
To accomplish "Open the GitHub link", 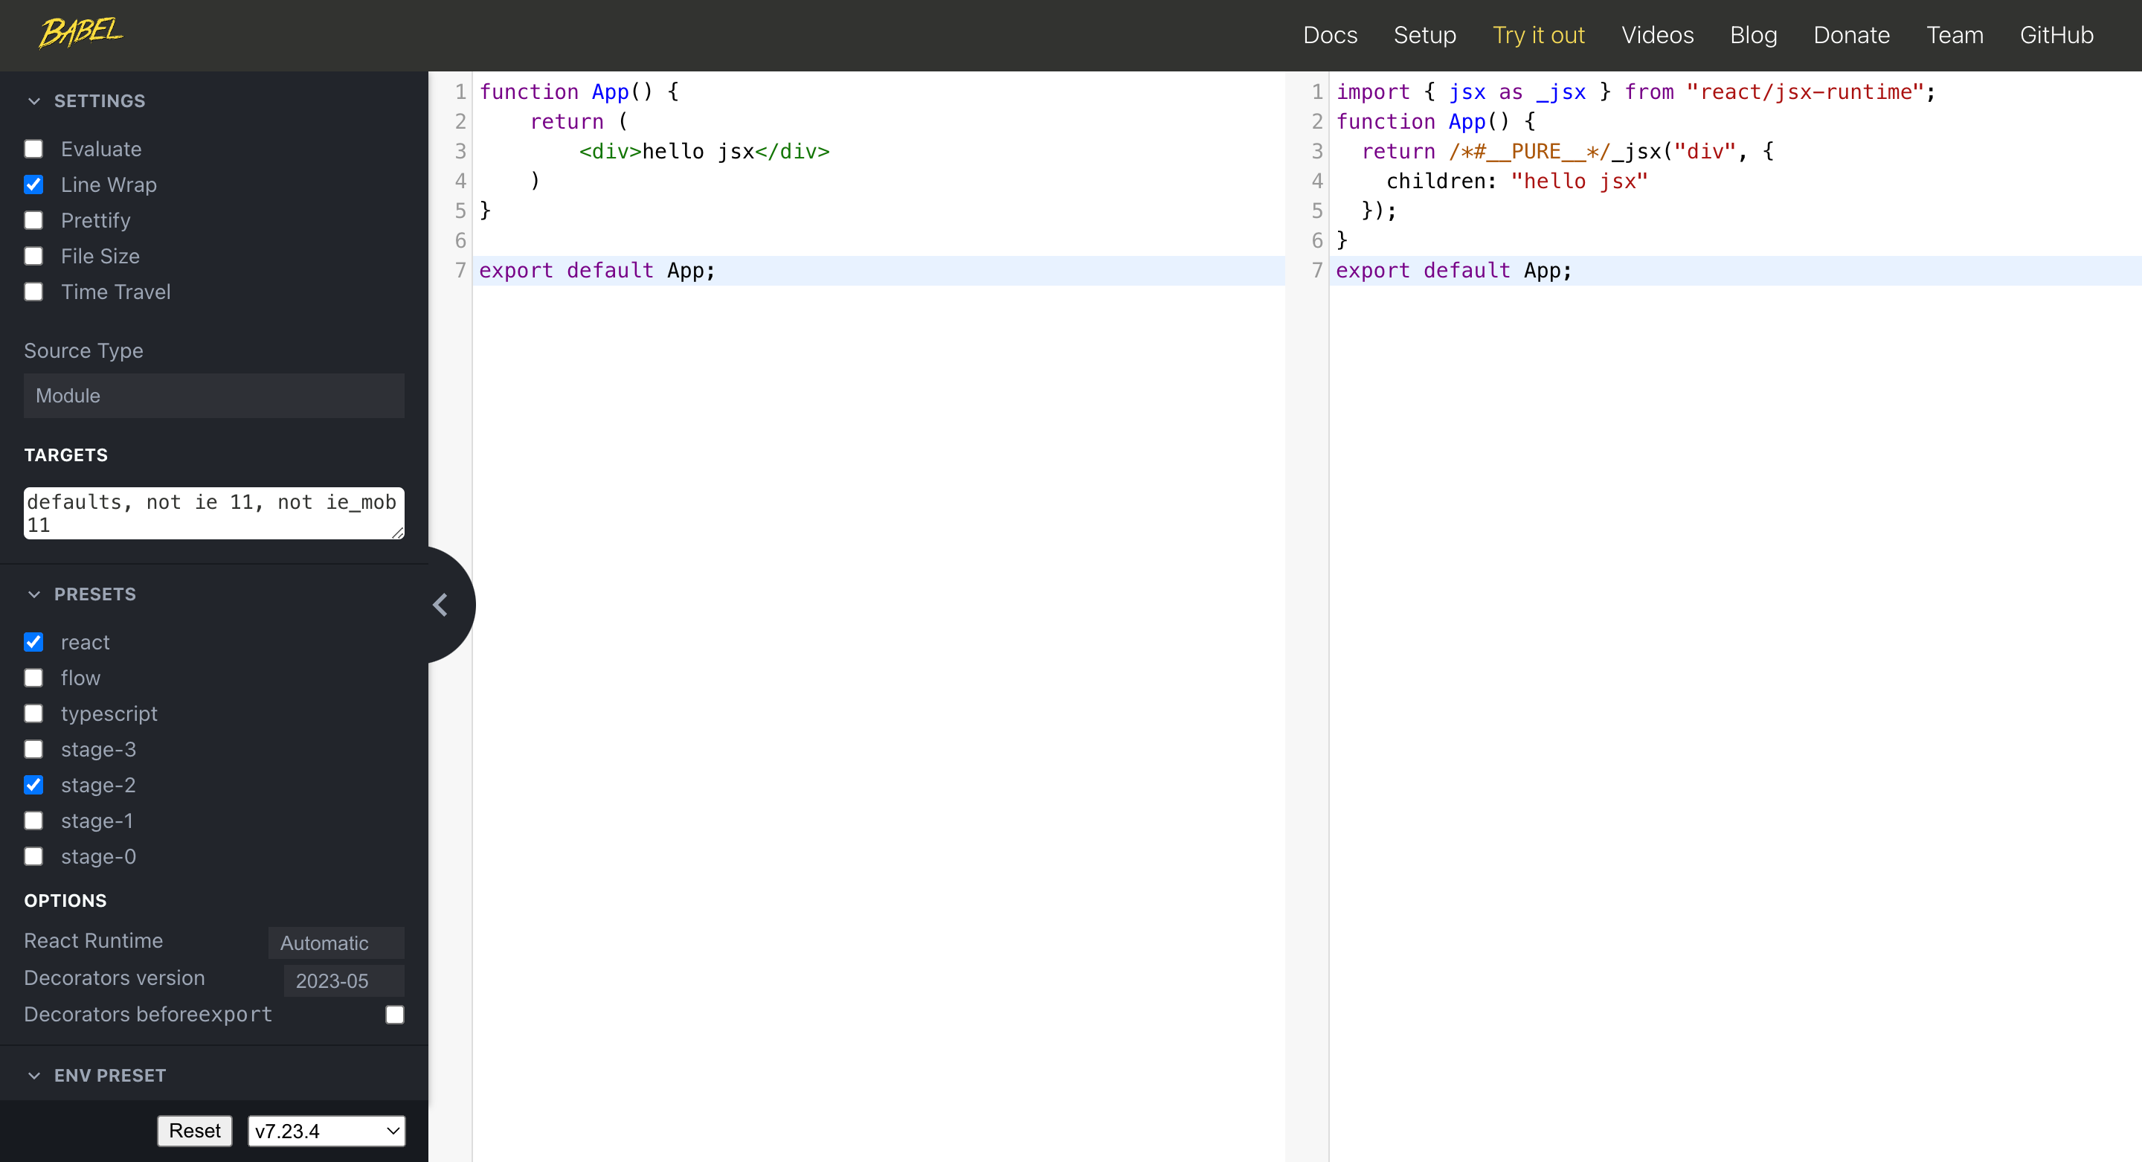I will (x=2056, y=35).
